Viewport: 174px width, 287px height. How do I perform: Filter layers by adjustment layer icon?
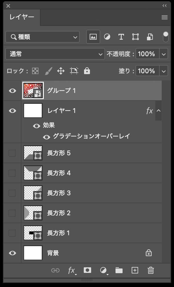(x=107, y=37)
